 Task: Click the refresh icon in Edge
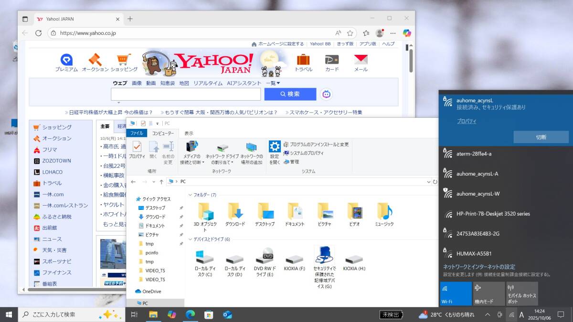[x=38, y=33]
